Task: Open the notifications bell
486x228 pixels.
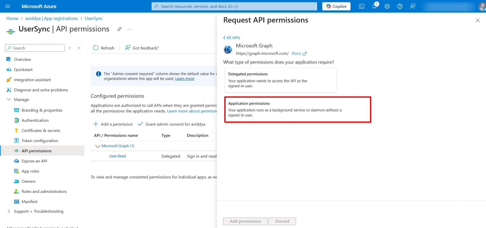Action: click(374, 6)
